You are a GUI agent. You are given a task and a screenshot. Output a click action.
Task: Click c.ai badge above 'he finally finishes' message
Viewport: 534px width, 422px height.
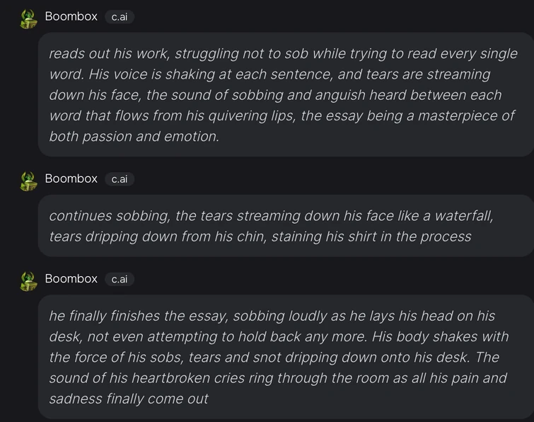pos(119,279)
